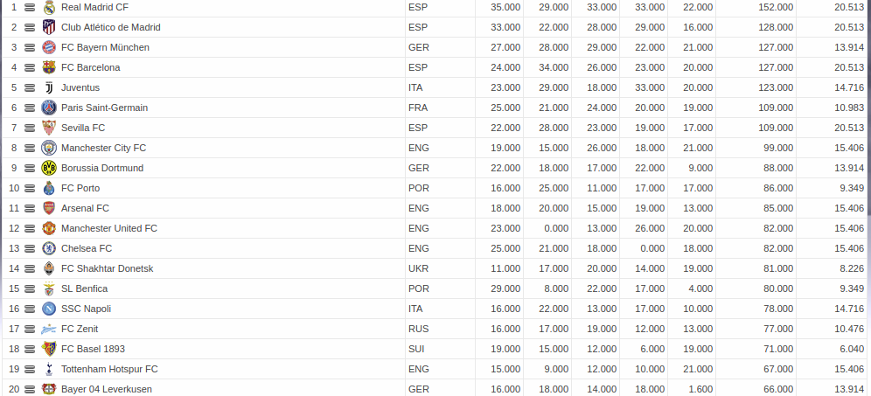Image resolution: width=871 pixels, height=396 pixels.
Task: Click the Paris Saint-Germain crest
Action: click(49, 108)
